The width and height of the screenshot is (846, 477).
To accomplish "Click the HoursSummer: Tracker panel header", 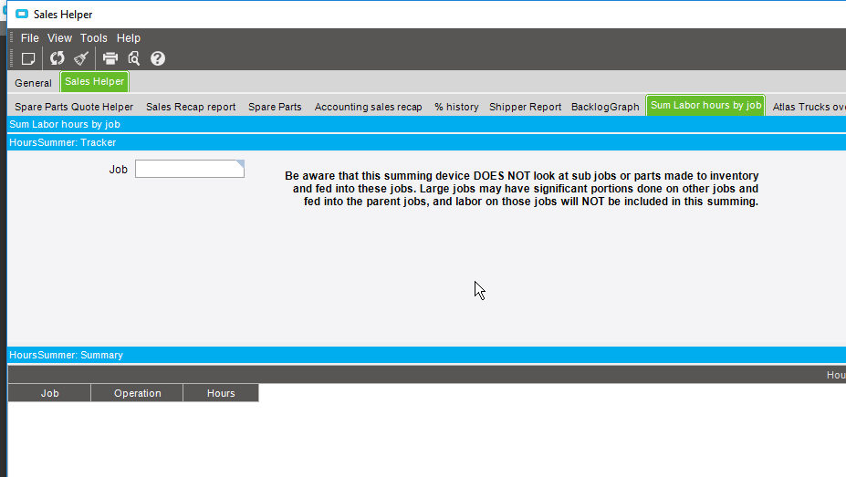I will tap(426, 142).
